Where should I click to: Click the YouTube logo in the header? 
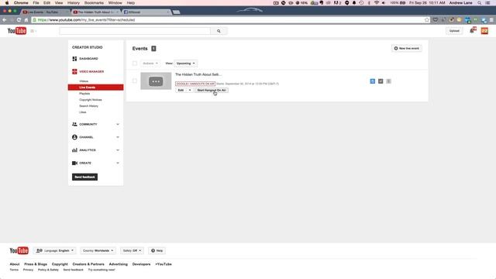pos(17,31)
